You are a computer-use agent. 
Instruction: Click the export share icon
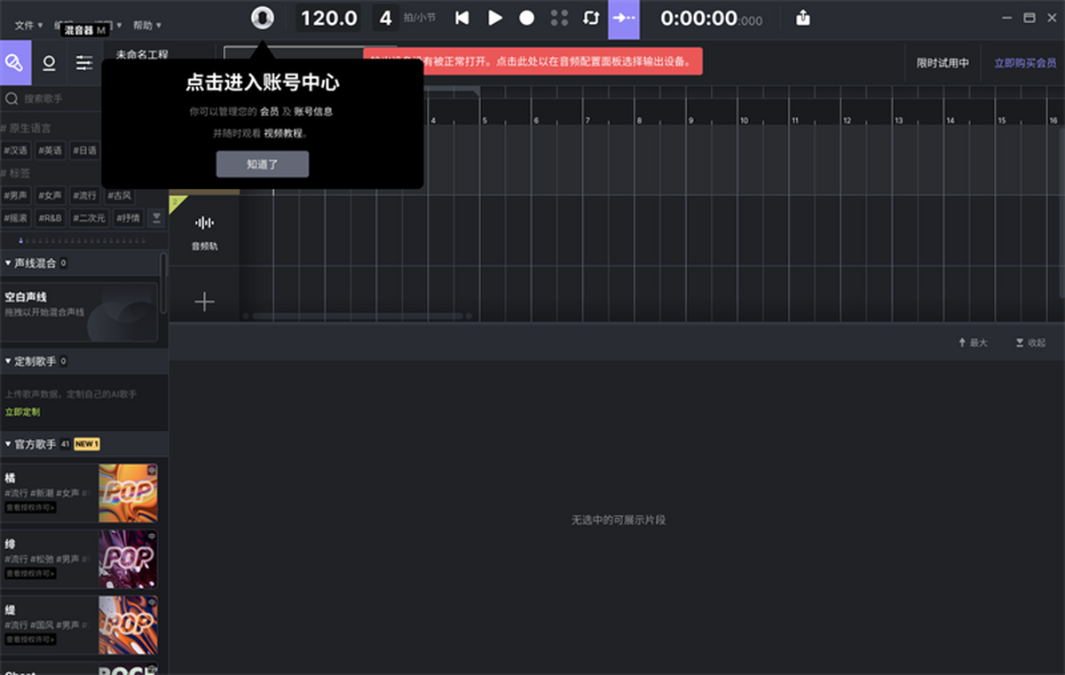[x=803, y=18]
